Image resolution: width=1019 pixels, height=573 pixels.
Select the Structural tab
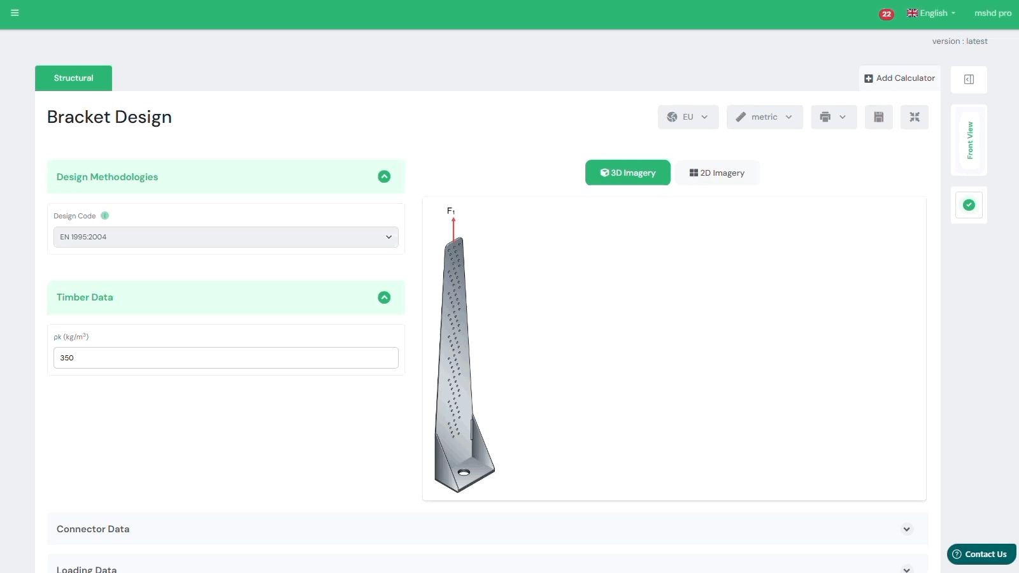[73, 78]
